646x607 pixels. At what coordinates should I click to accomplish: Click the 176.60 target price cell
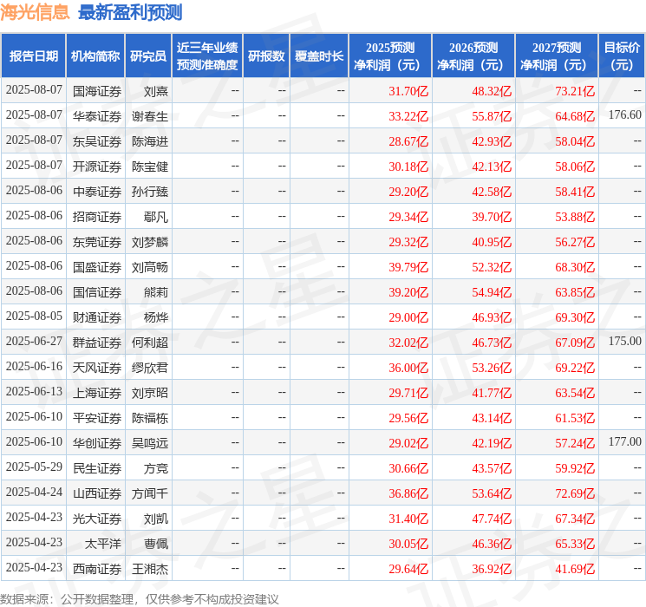(624, 115)
